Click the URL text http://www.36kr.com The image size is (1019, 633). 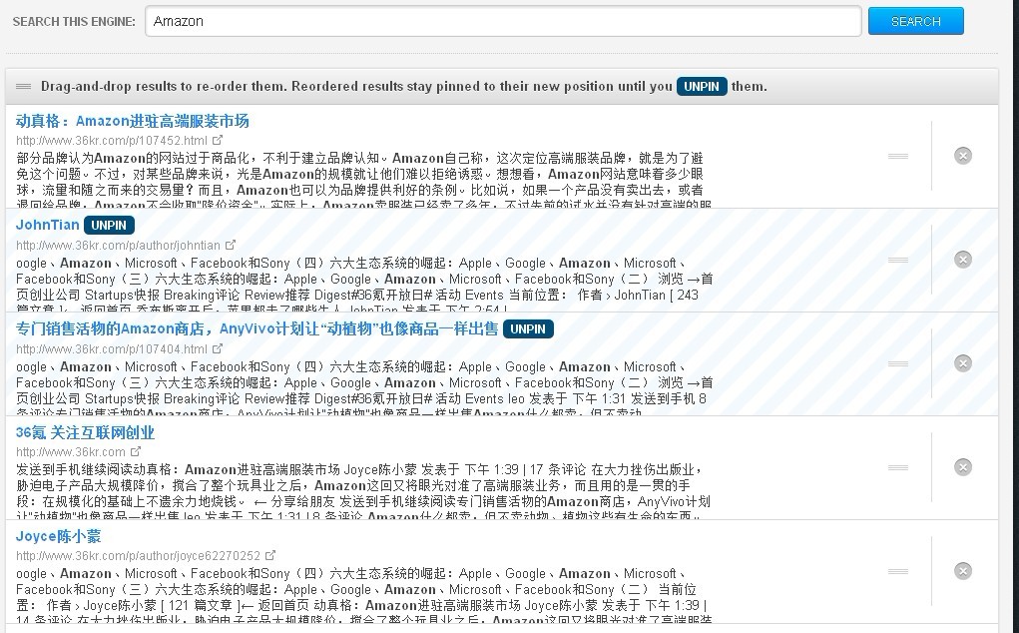pyautogui.click(x=71, y=452)
